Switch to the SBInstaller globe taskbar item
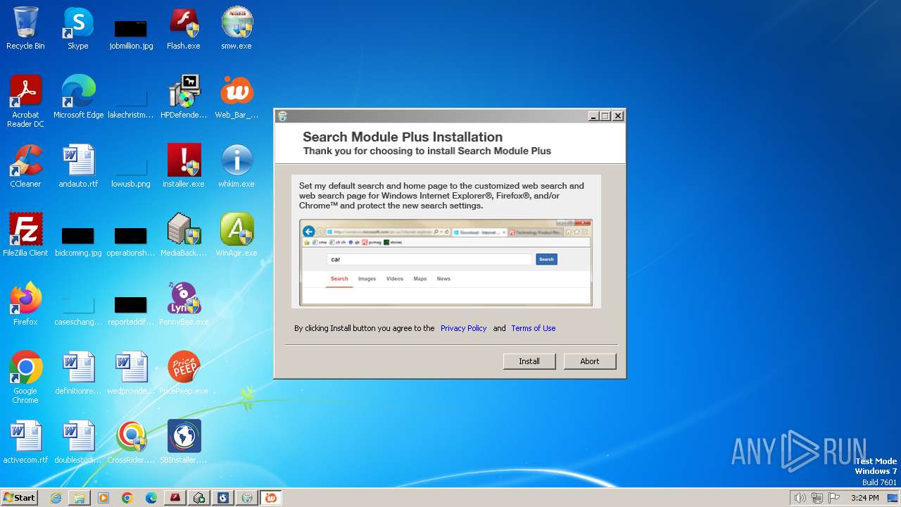Screen dimensions: 901x507 pos(223,498)
